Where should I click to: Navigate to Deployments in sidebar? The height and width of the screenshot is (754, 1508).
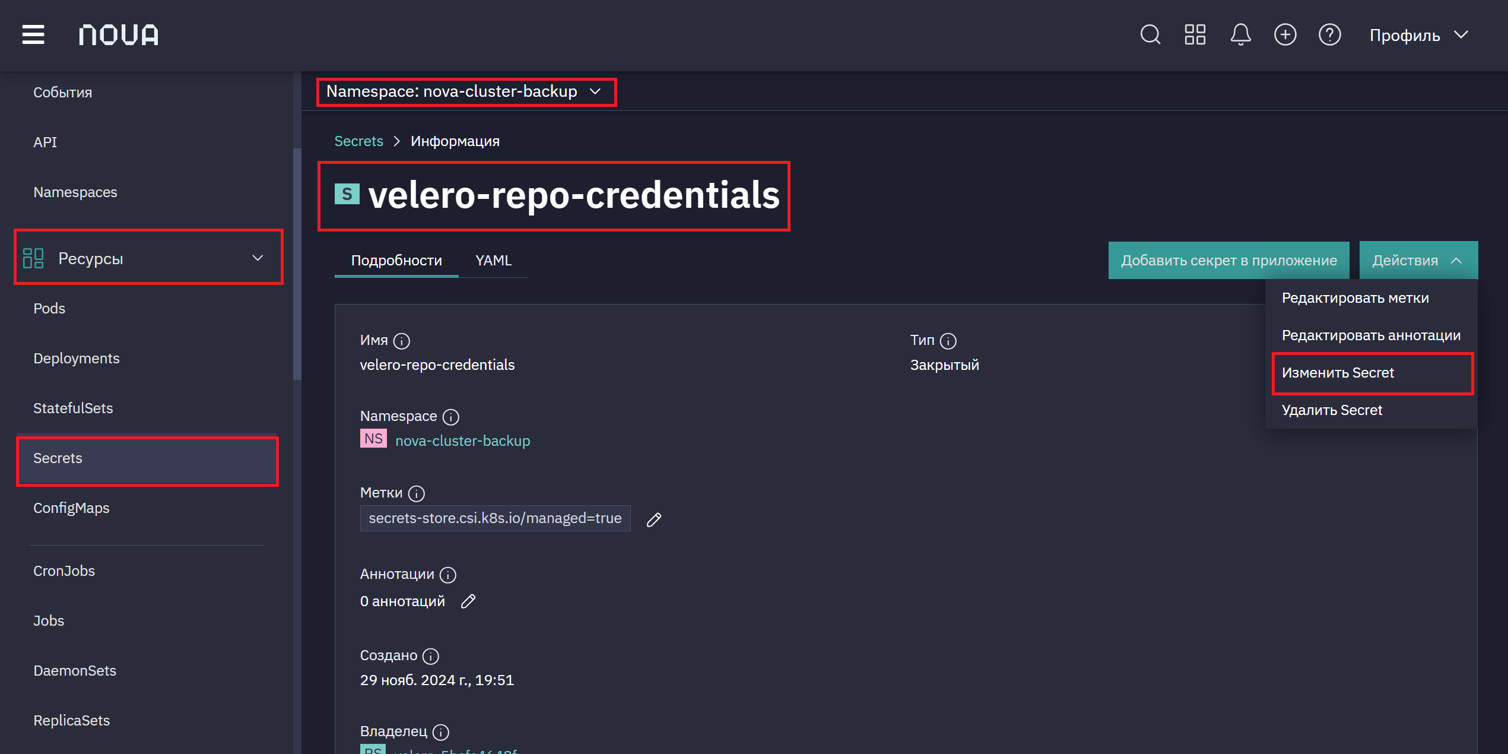[77, 359]
